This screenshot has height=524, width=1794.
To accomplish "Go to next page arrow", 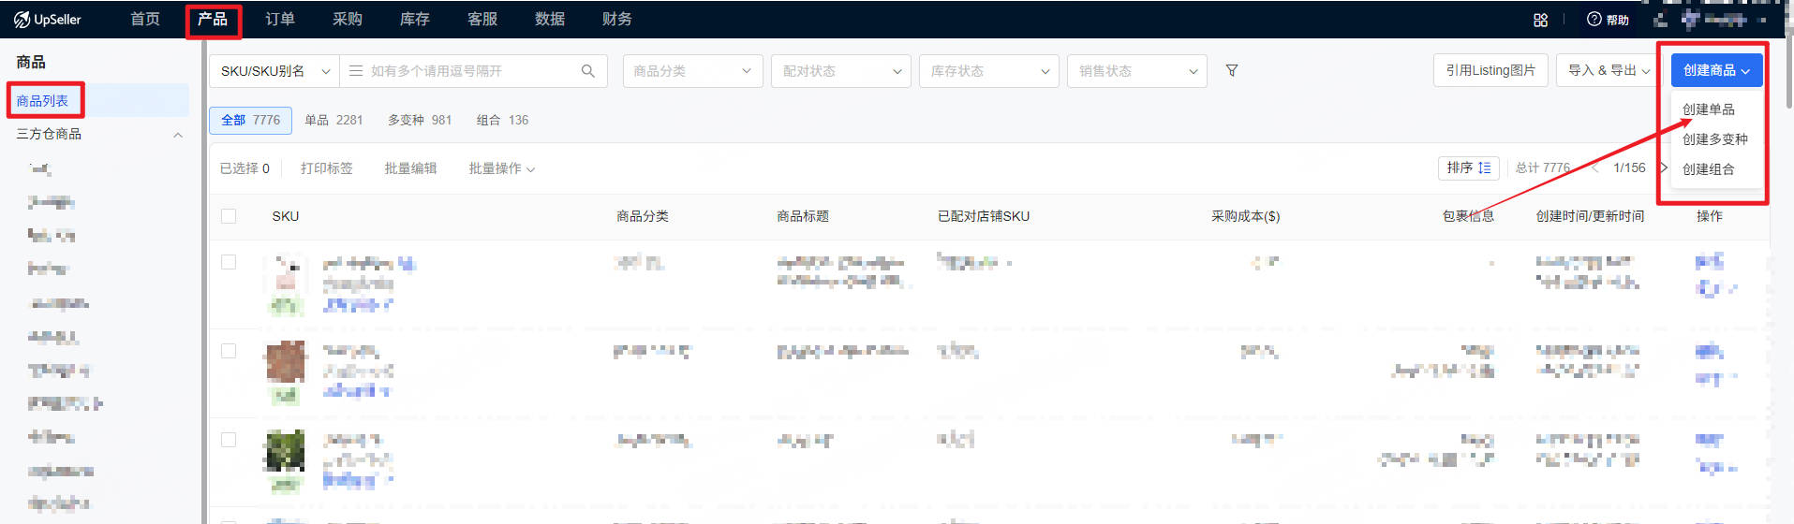I will coord(1664,168).
